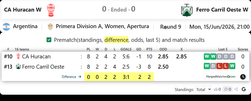Click Huracan's first green W result badge
The width and height of the screenshot is (251, 101).
207,57
